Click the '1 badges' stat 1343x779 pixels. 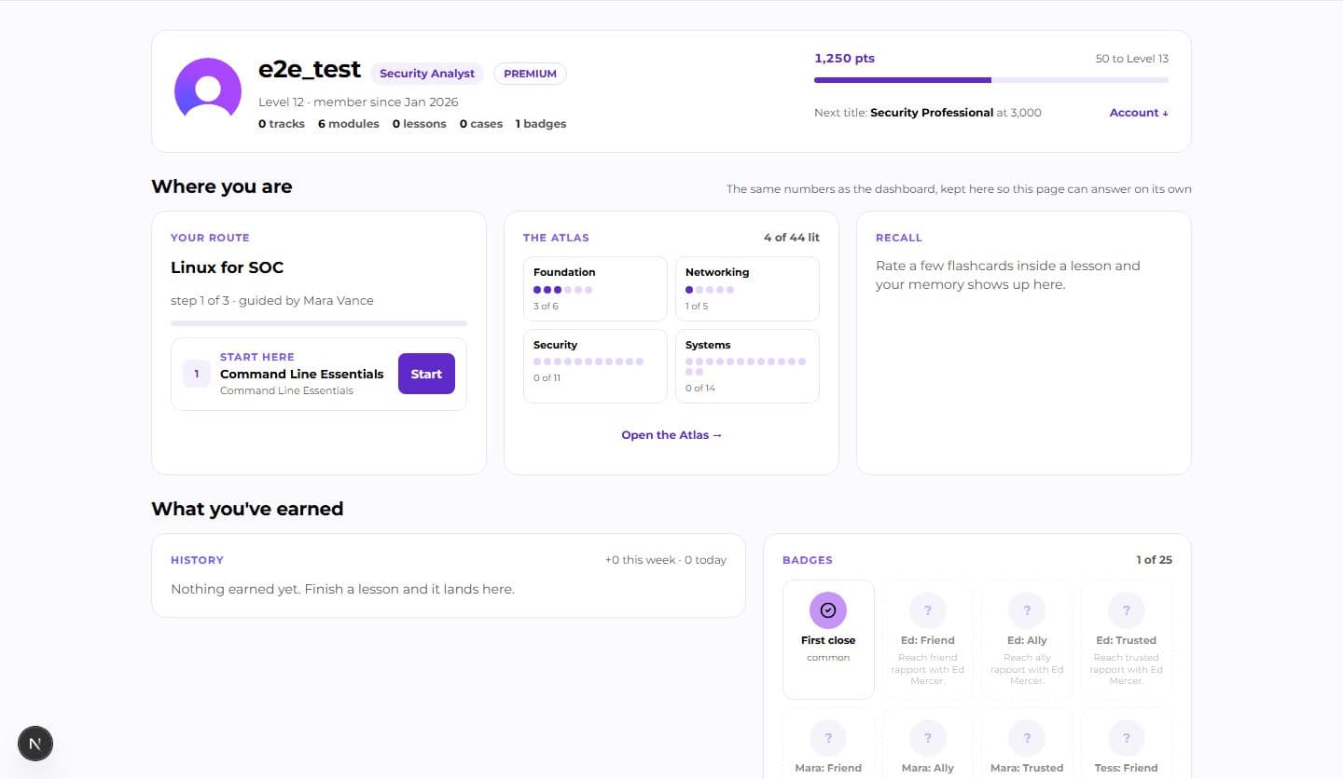[x=541, y=124]
